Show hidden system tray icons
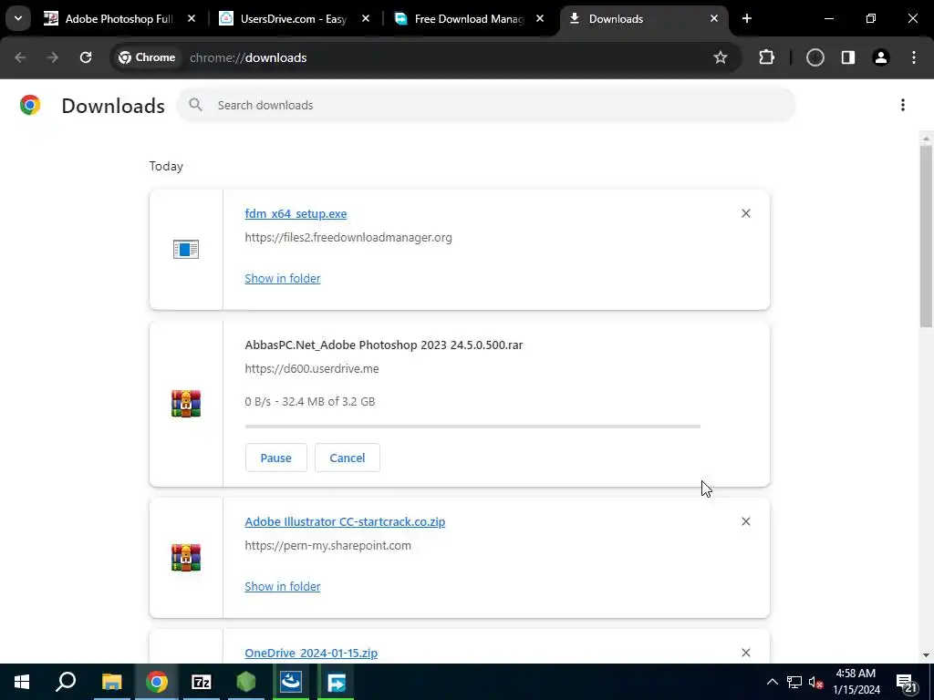The image size is (934, 700). [x=772, y=682]
